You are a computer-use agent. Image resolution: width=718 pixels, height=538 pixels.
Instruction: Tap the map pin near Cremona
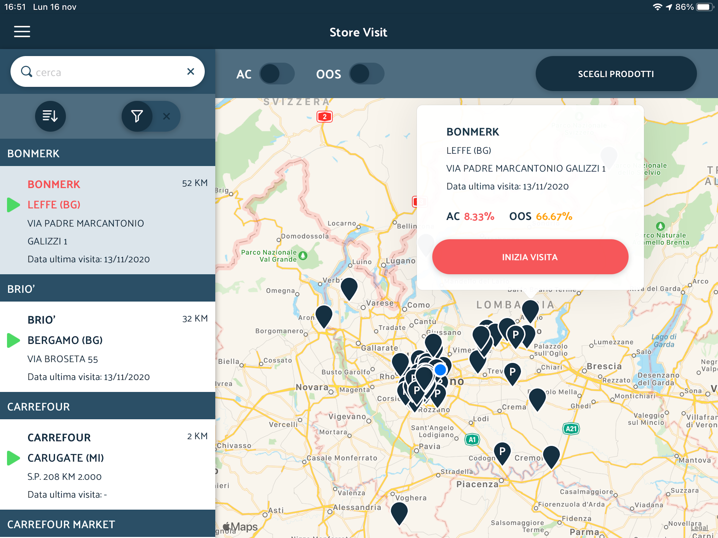[x=551, y=457]
